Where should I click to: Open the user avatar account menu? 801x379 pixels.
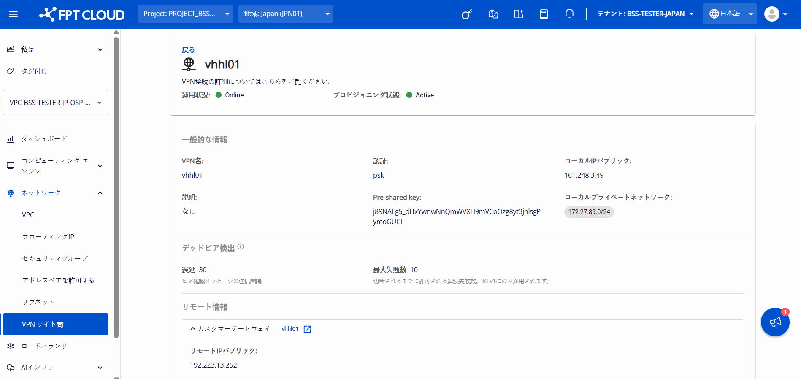[x=776, y=14]
